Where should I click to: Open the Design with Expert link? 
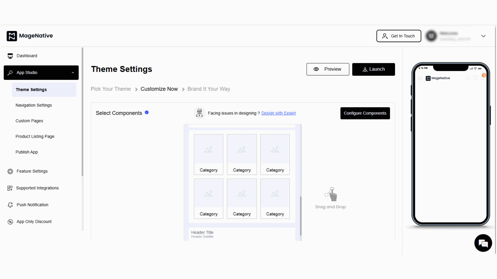[279, 113]
